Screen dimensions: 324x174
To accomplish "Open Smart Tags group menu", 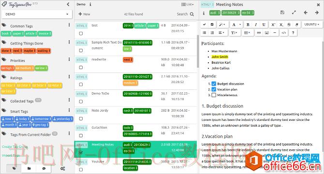I will [x=69, y=110].
